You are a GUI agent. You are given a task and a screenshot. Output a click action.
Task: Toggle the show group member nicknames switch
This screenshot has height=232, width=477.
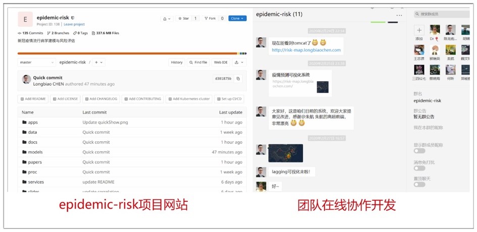click(x=419, y=151)
